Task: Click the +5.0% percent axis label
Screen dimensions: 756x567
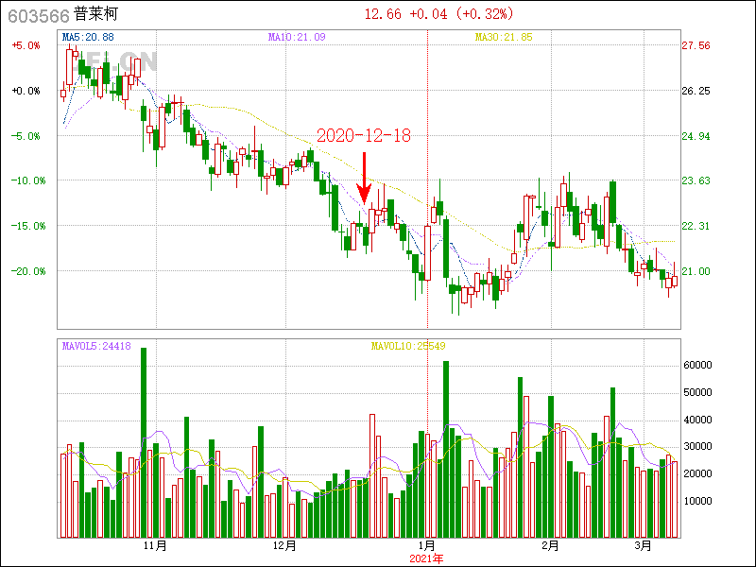Action: [x=26, y=45]
